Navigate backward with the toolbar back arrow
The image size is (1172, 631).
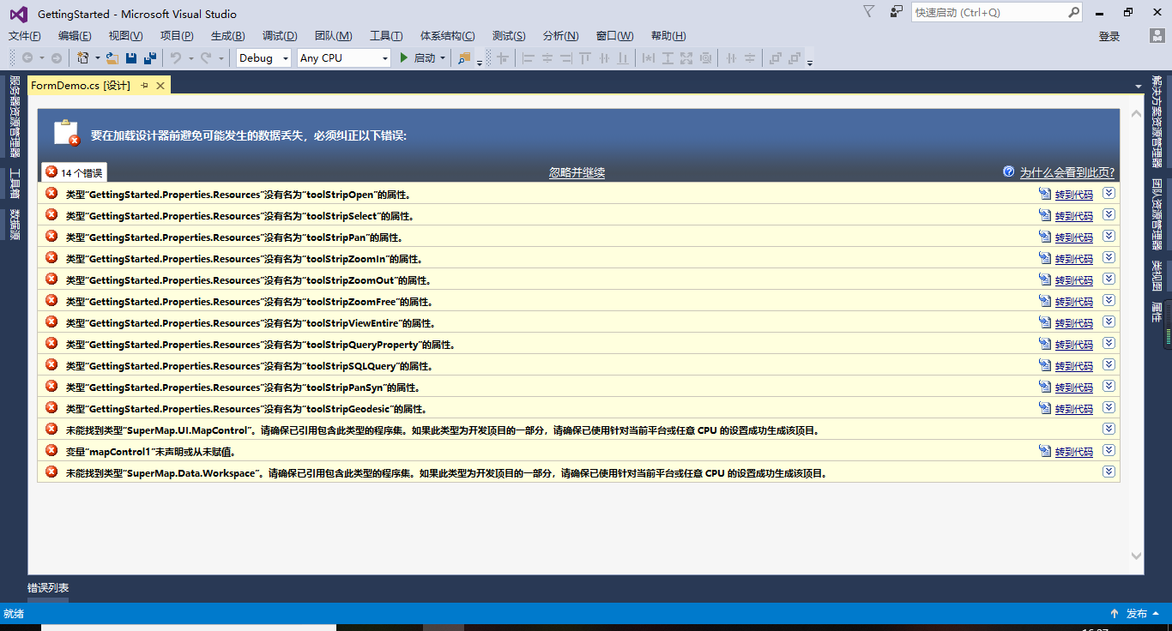click(x=27, y=58)
